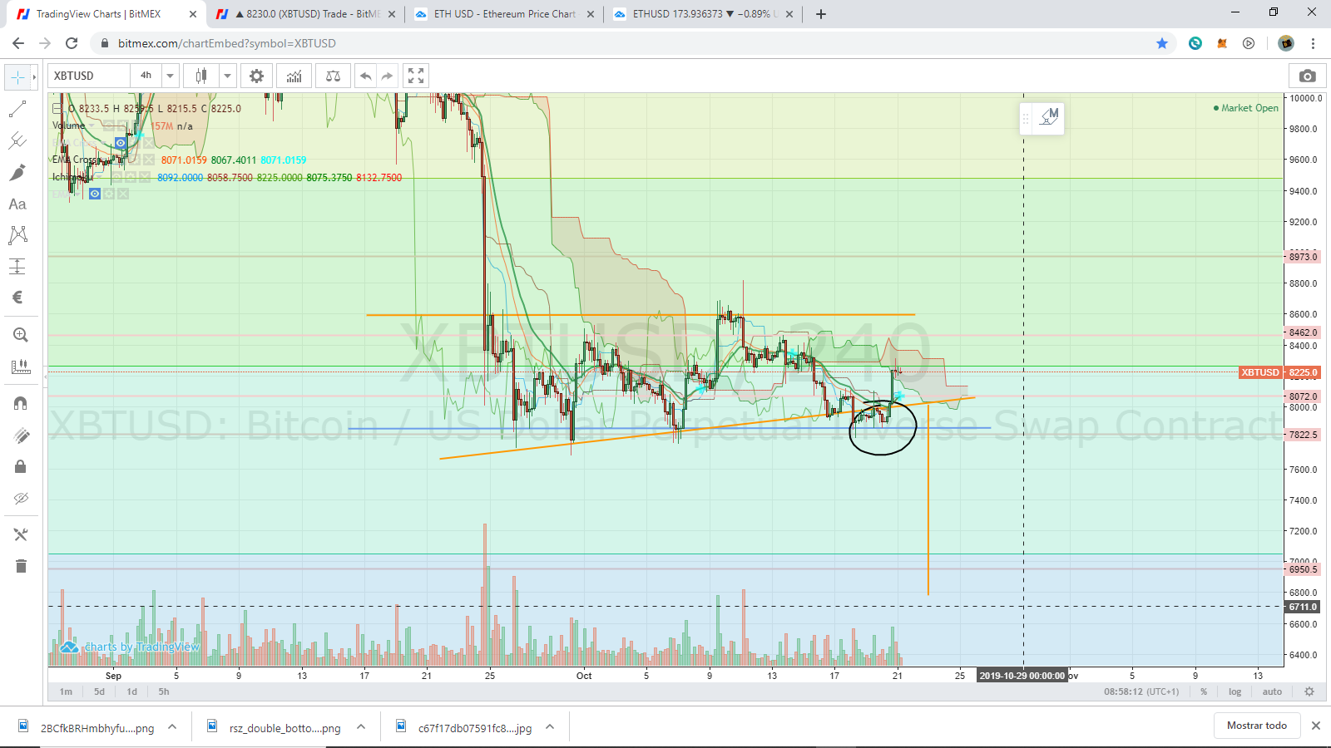Remove the visible EMA Cross indicator
The width and height of the screenshot is (1331, 748).
point(149,160)
